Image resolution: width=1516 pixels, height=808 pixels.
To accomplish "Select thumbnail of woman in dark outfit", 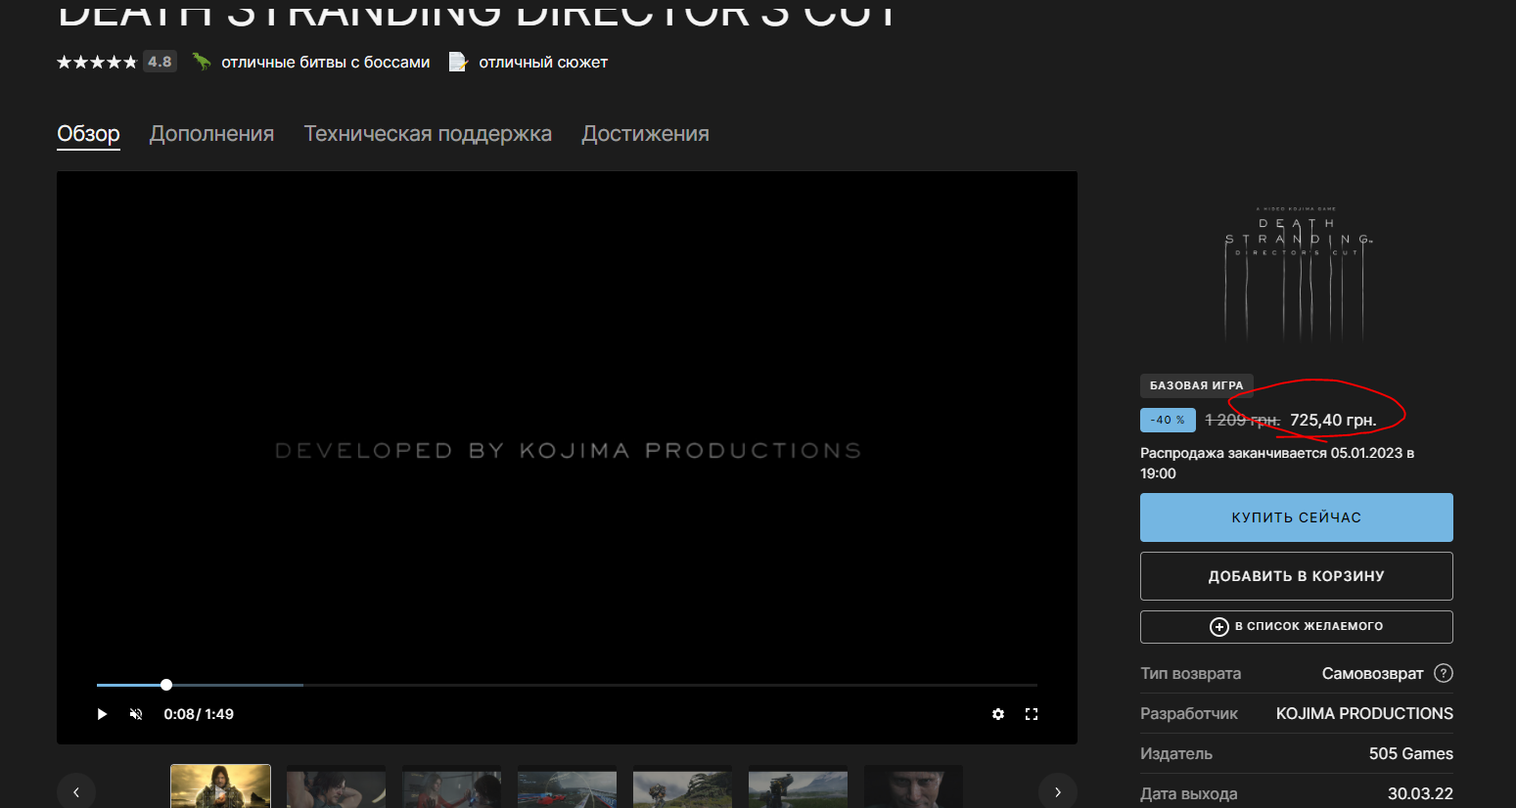I will tap(336, 787).
